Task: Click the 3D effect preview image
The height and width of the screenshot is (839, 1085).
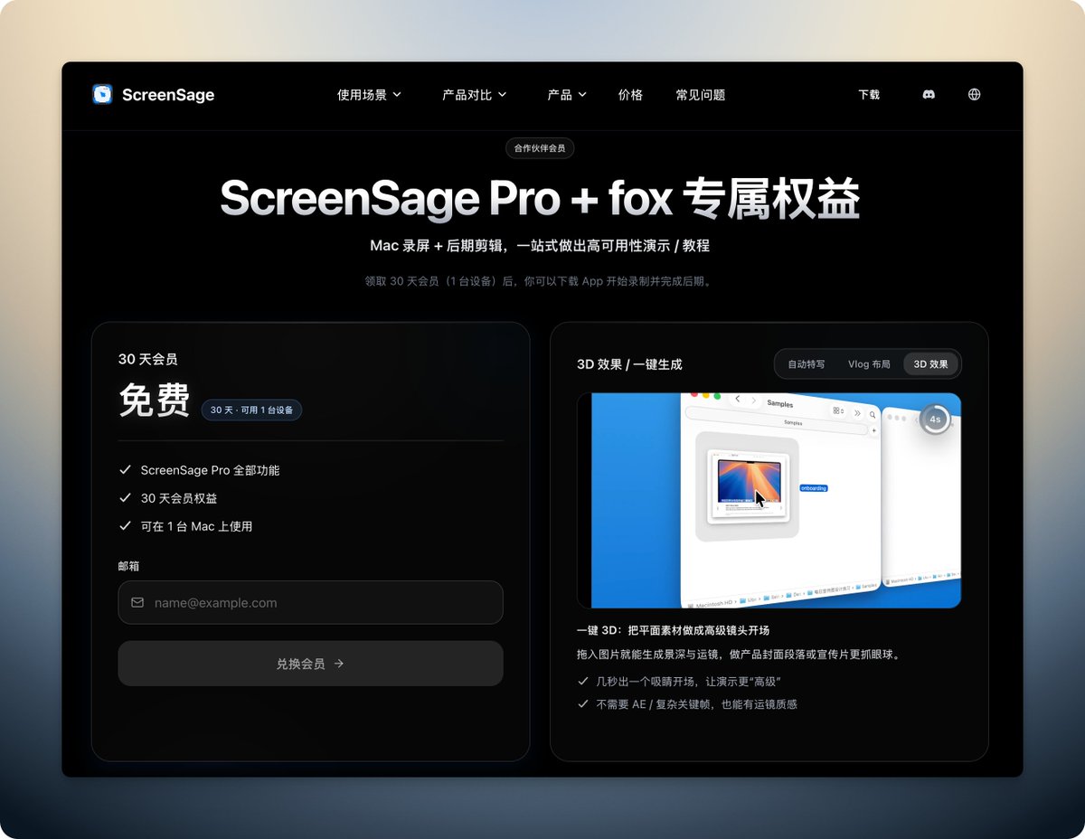Action: point(769,500)
